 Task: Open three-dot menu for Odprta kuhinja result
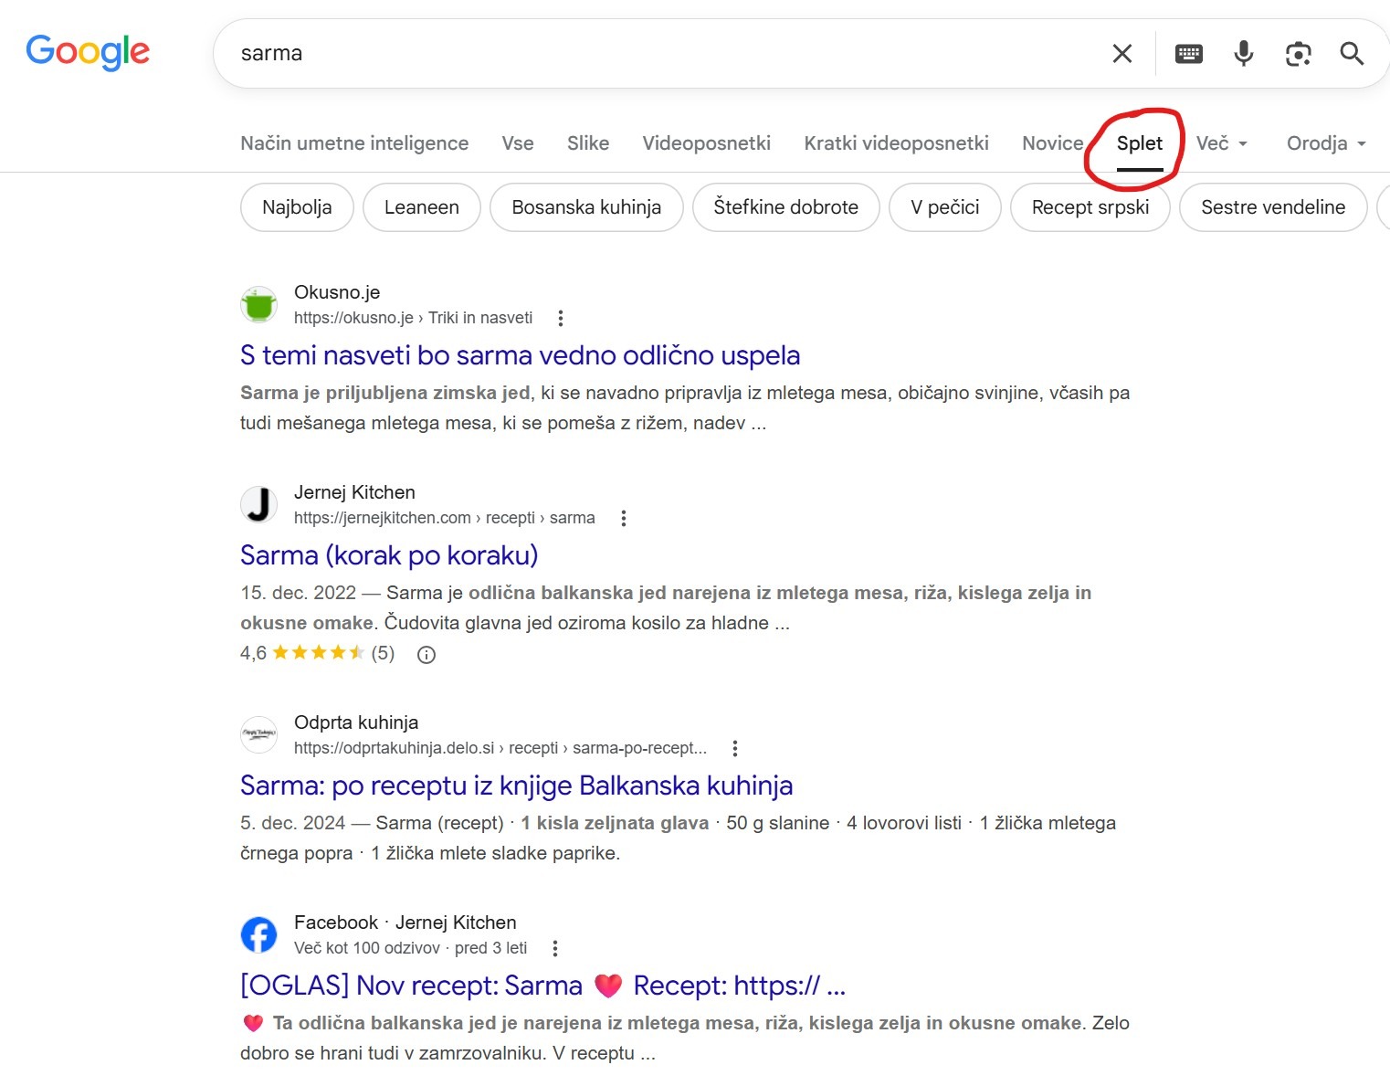click(735, 748)
